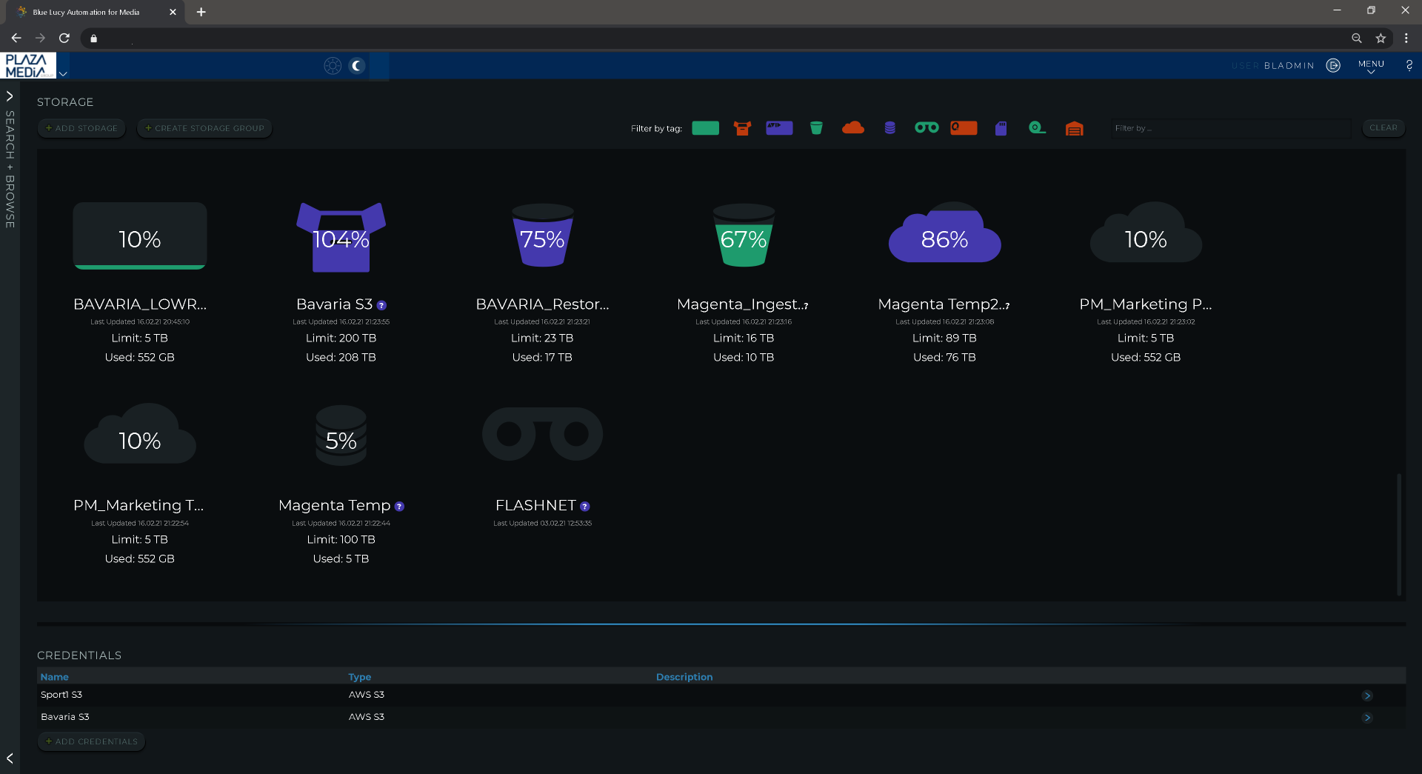The height and width of the screenshot is (774, 1422).
Task: Enable dark mode moon toggle
Action: coord(357,66)
